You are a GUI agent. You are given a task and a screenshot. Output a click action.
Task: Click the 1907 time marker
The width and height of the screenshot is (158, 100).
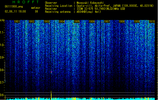(x=107, y=21)
